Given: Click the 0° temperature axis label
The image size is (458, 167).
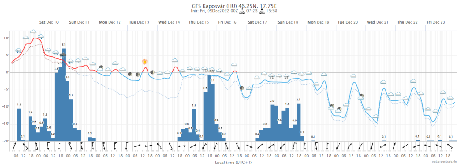Looking at the screenshot, I should point(7,72).
